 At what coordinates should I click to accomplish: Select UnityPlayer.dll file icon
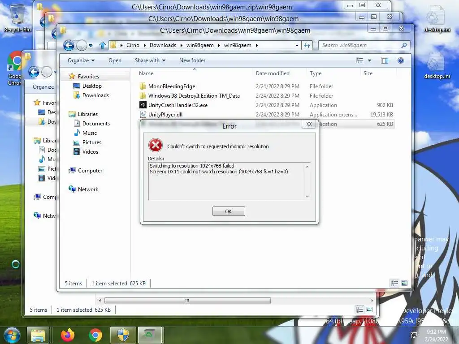[x=143, y=114]
